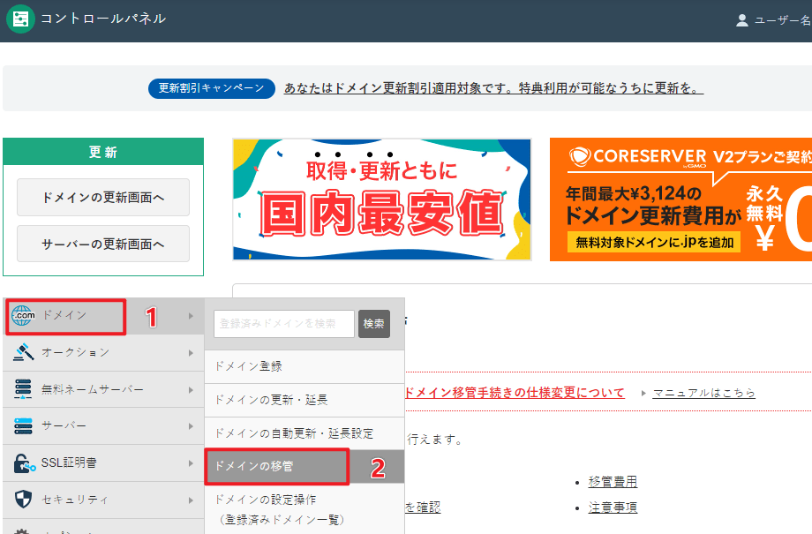Expand the オークション submenu arrow
The width and height of the screenshot is (812, 534).
pyautogui.click(x=192, y=353)
